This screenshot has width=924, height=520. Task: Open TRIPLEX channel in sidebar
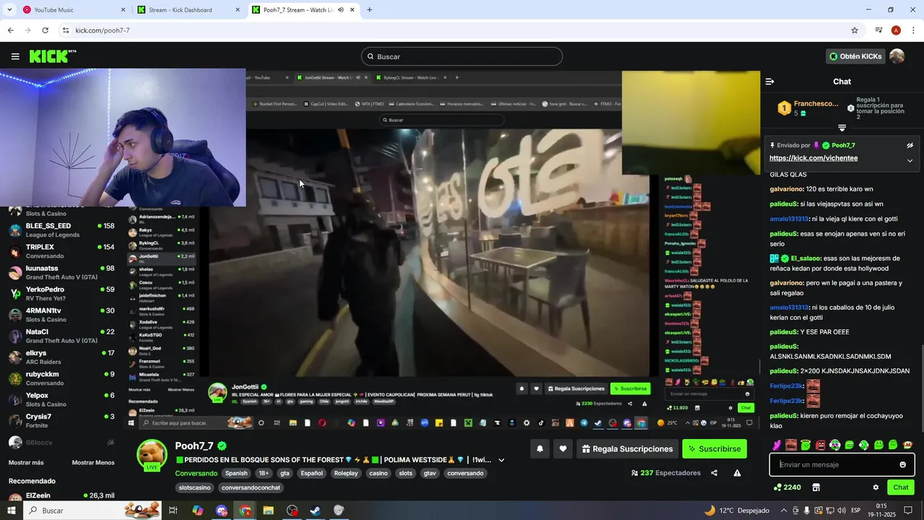click(x=61, y=251)
